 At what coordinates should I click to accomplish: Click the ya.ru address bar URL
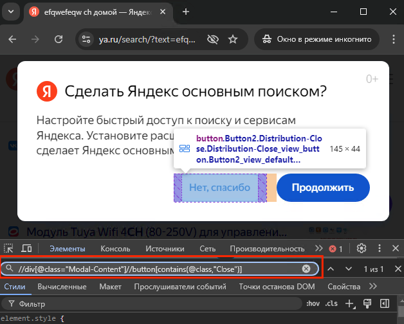tap(147, 39)
